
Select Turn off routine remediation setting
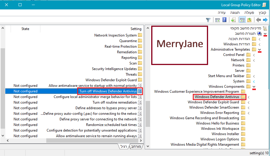pyautogui.click(x=115, y=102)
